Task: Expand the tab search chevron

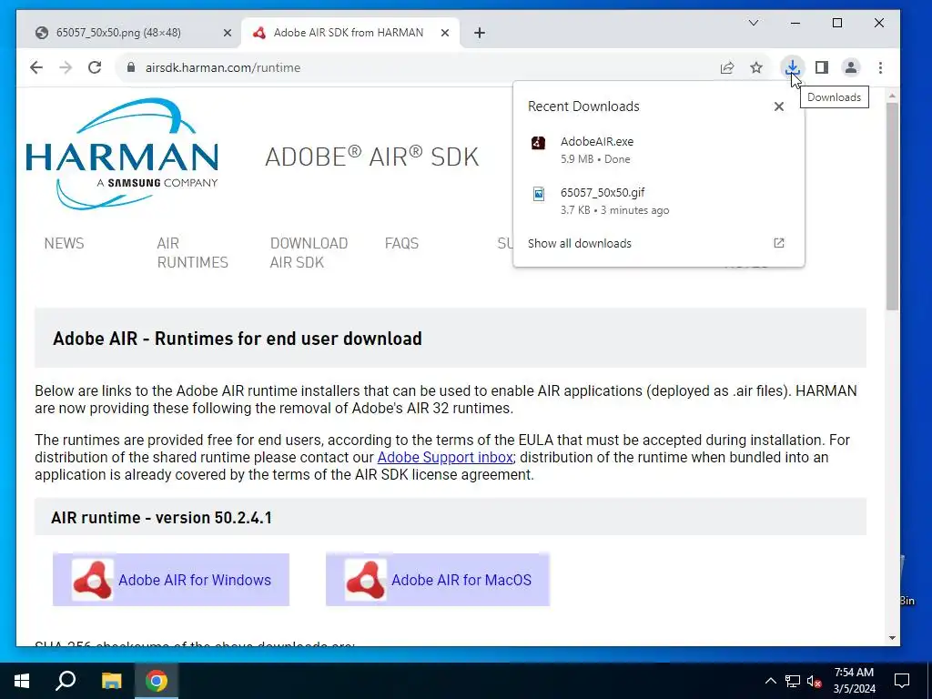Action: (753, 23)
